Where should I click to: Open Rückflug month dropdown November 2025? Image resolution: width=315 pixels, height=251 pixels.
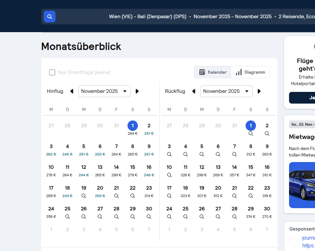pos(226,91)
